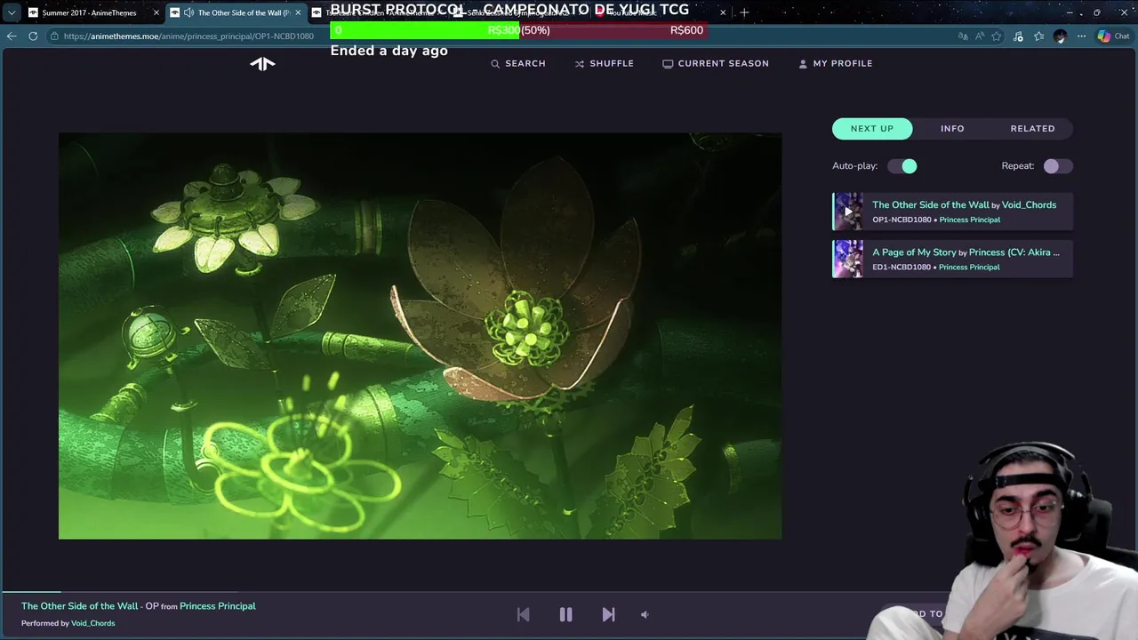Skip to next theme
This screenshot has height=640, width=1138.
coord(608,614)
